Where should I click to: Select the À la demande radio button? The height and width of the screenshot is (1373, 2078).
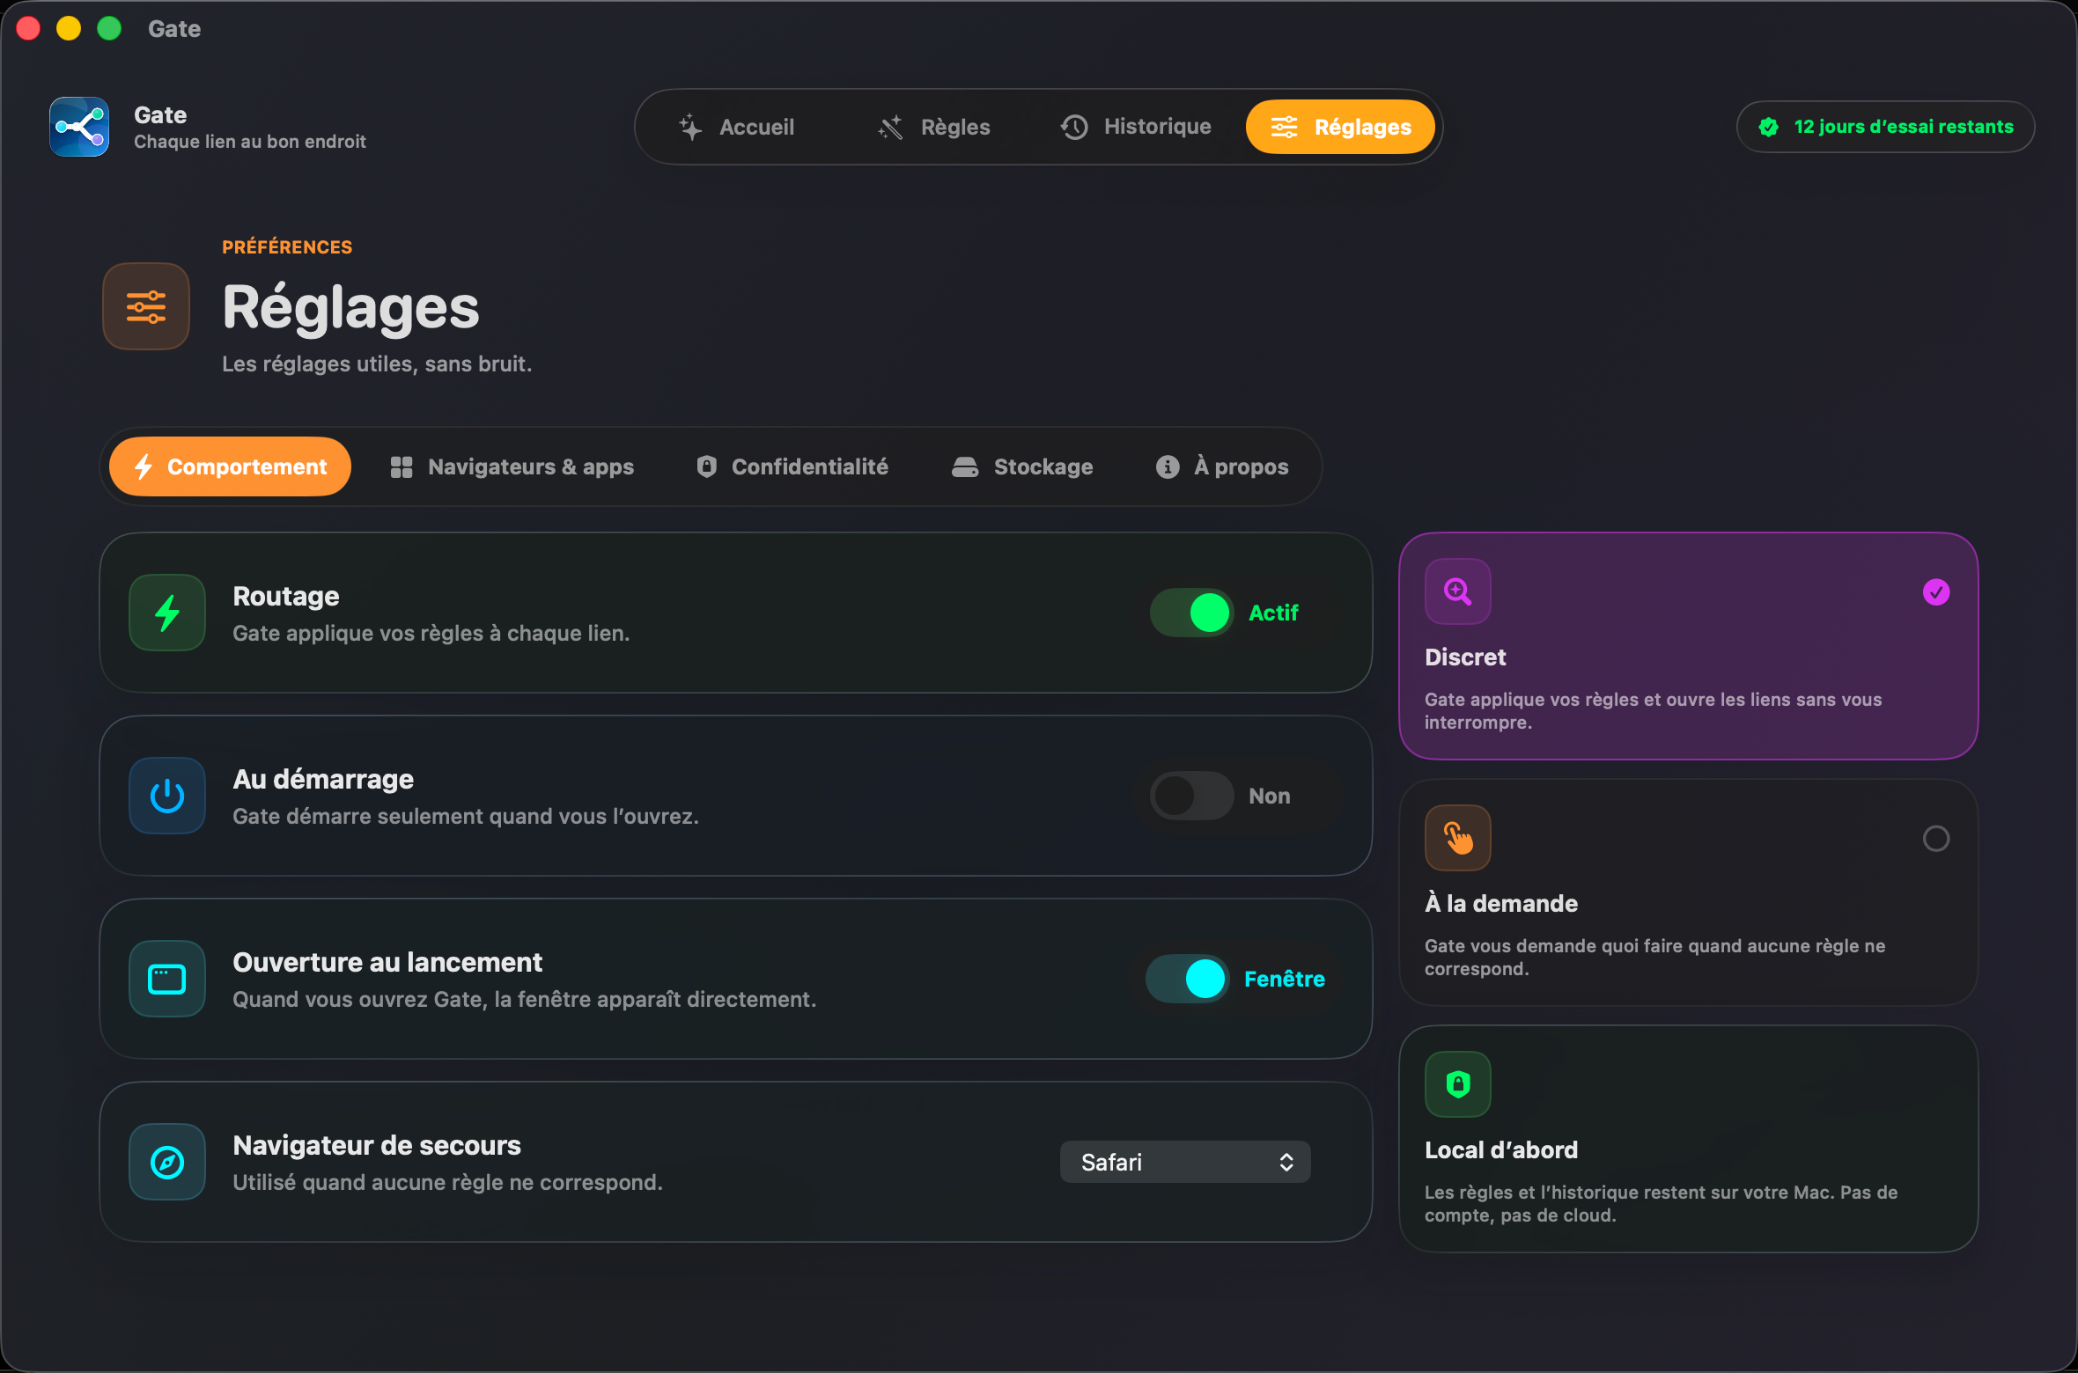point(1935,839)
